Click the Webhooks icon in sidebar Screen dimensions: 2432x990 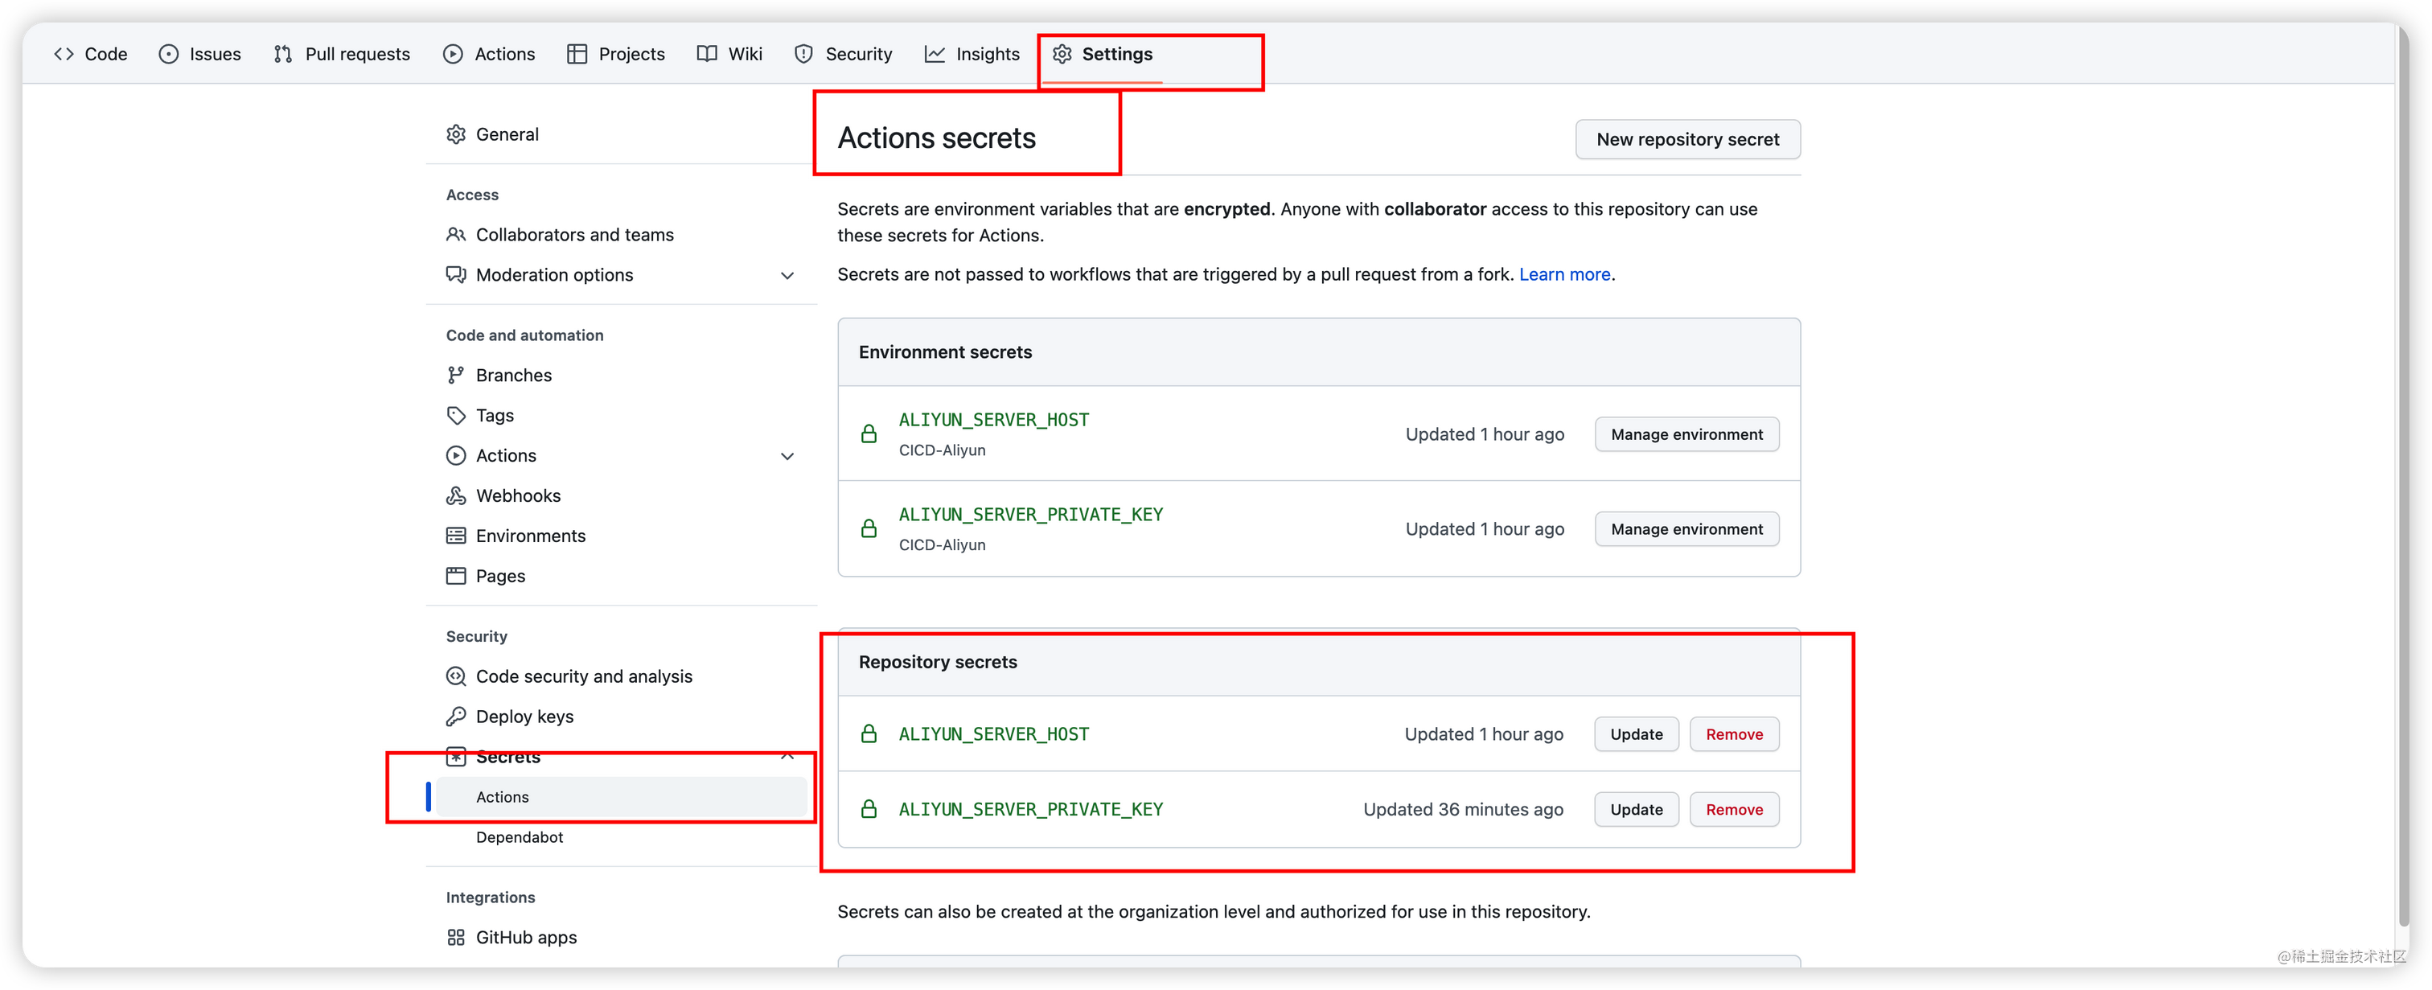(x=456, y=495)
